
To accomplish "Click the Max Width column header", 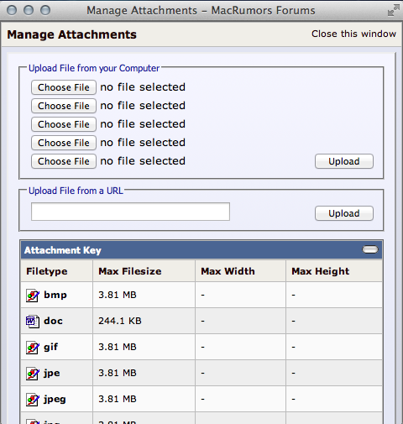I will click(228, 271).
